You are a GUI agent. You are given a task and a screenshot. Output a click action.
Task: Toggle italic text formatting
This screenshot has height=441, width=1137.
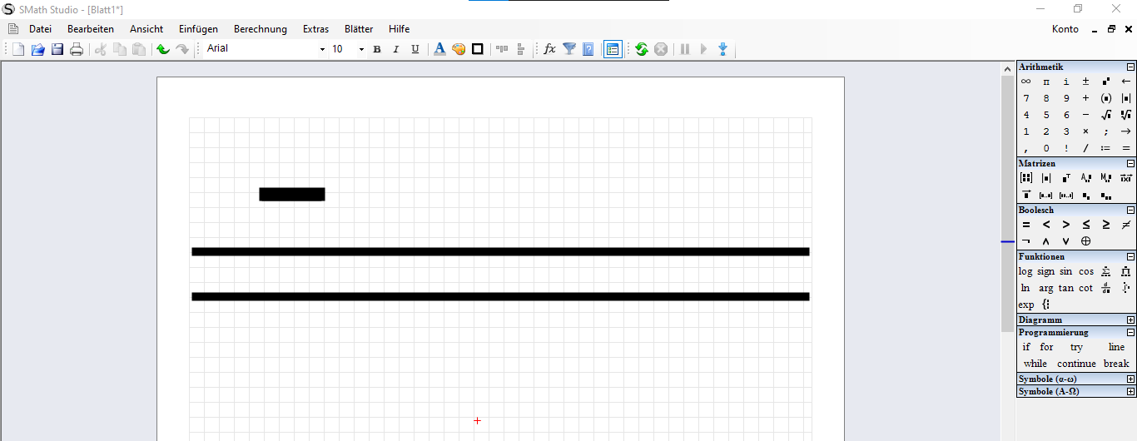[x=396, y=49]
